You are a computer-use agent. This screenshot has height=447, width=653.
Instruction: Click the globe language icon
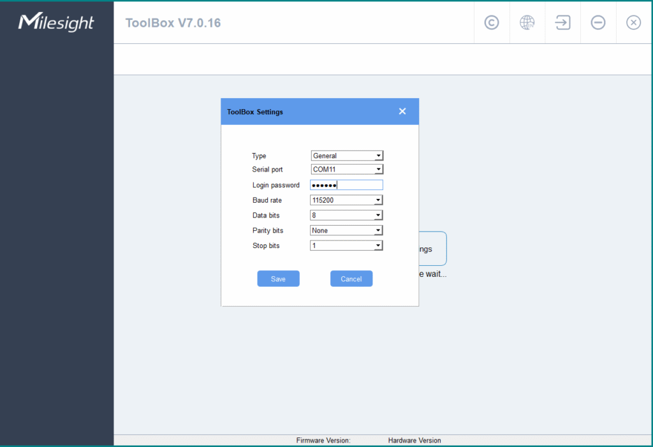[527, 23]
